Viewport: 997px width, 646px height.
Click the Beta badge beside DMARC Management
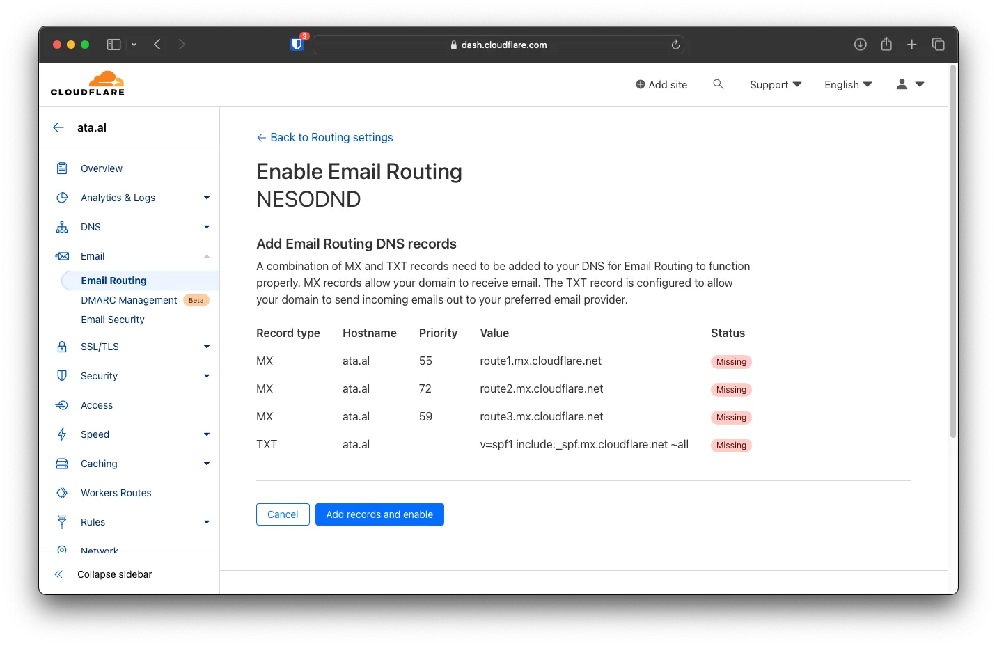pos(196,300)
